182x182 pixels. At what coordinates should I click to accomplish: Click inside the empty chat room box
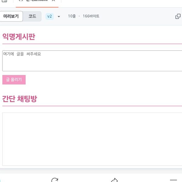pyautogui.click(x=91, y=139)
